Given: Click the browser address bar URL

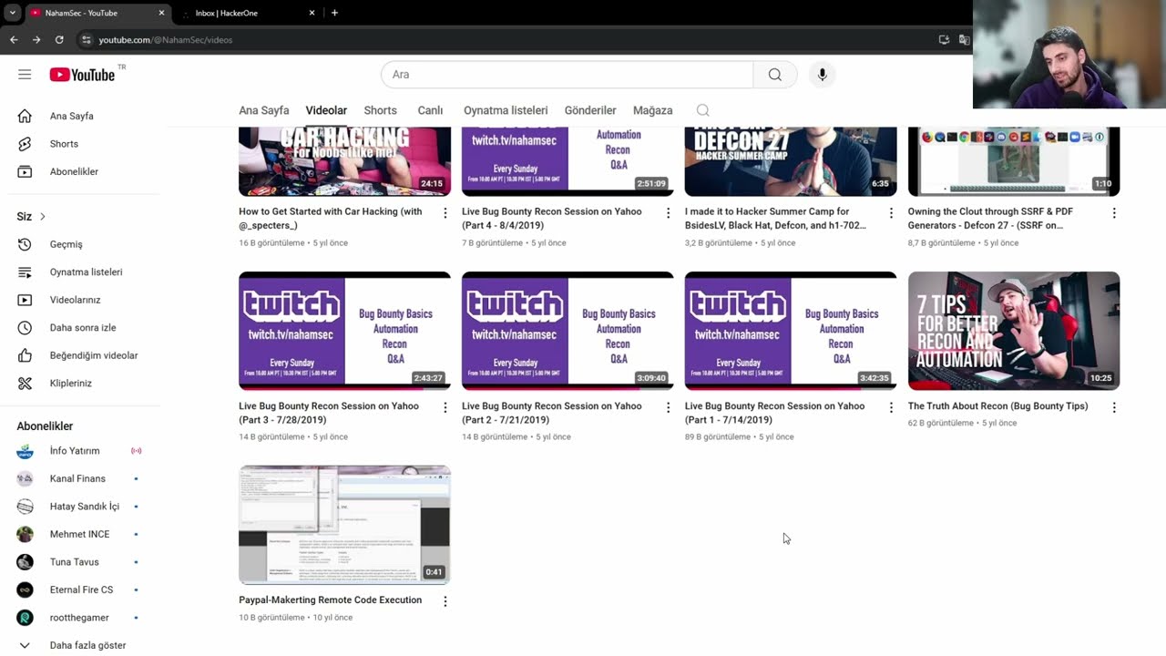Looking at the screenshot, I should 165,40.
